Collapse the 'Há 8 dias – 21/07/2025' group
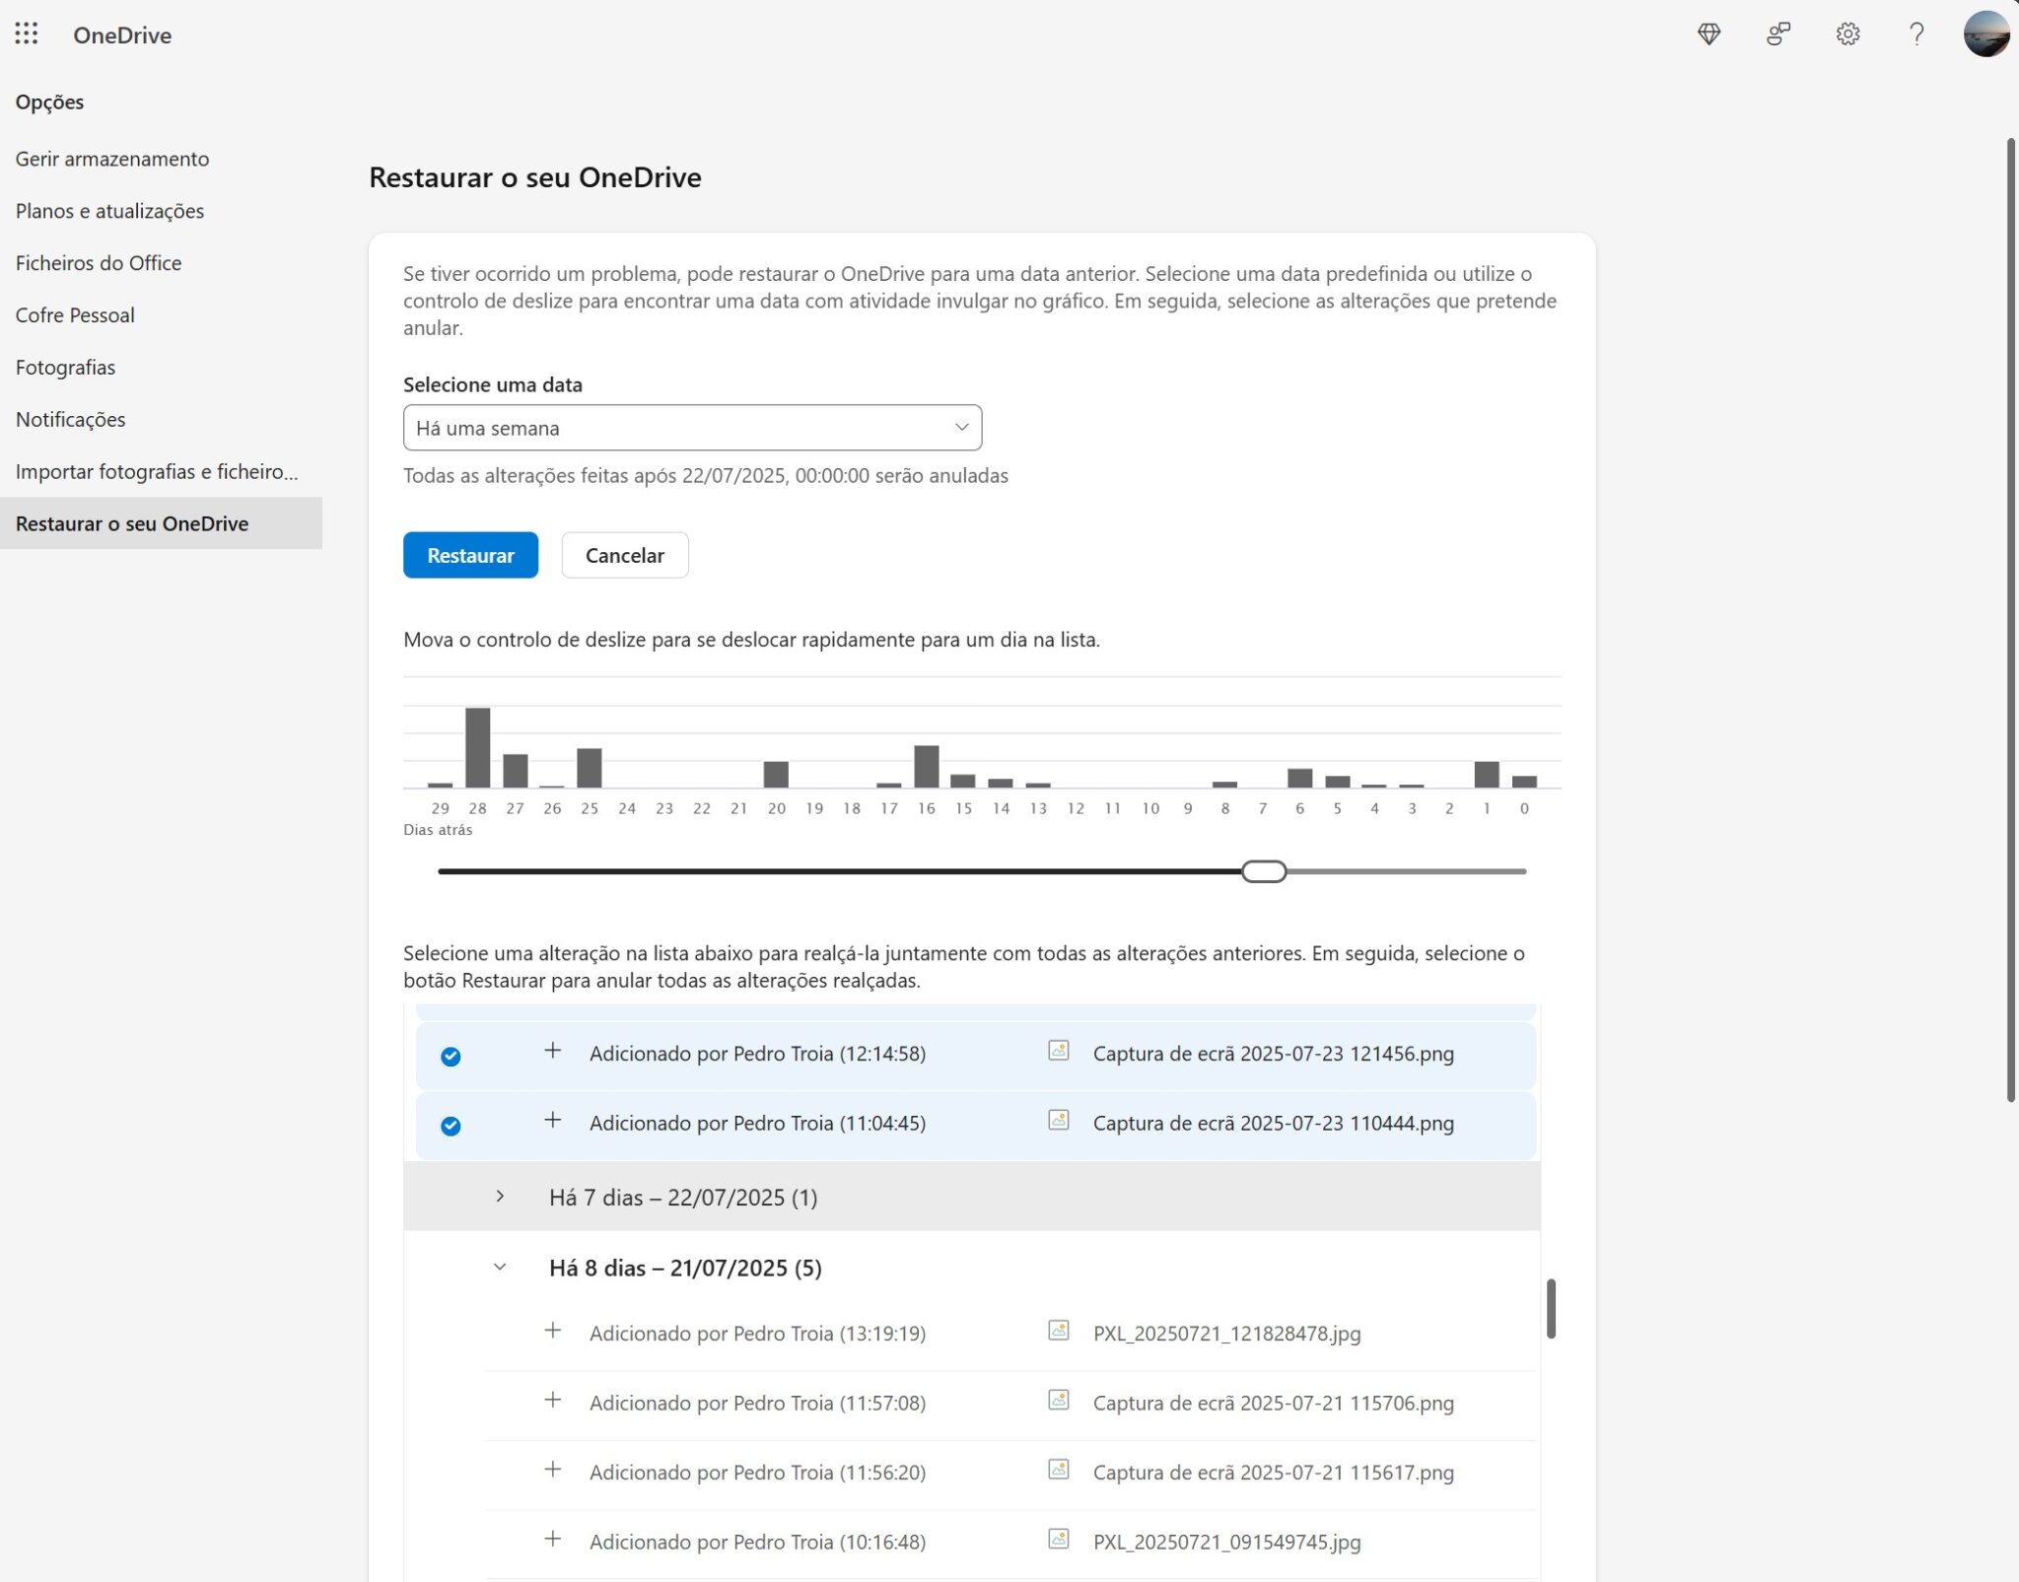This screenshot has width=2019, height=1582. (500, 1268)
